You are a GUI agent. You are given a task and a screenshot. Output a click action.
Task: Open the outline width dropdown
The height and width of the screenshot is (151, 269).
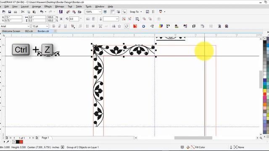pyautogui.click(x=117, y=19)
